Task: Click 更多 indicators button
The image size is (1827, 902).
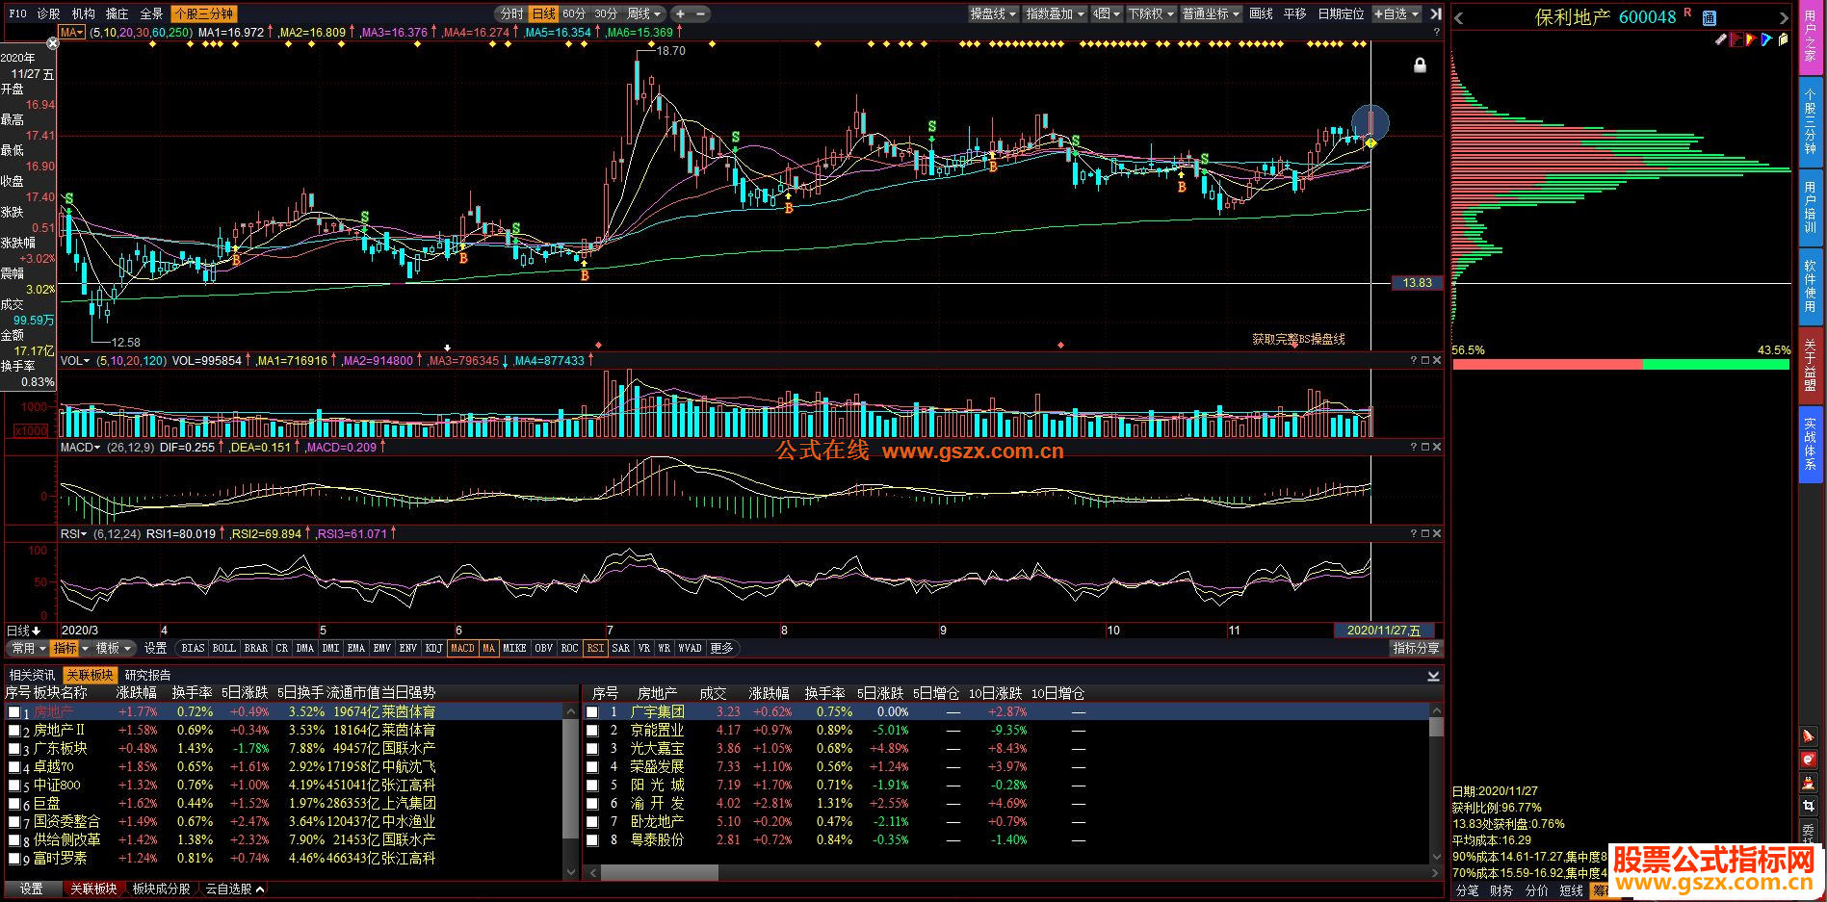Action: click(x=722, y=648)
